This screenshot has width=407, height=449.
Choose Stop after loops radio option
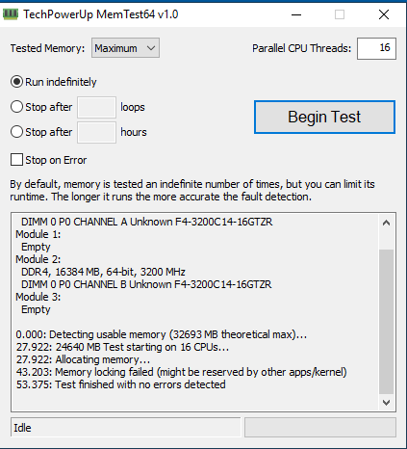(x=16, y=107)
